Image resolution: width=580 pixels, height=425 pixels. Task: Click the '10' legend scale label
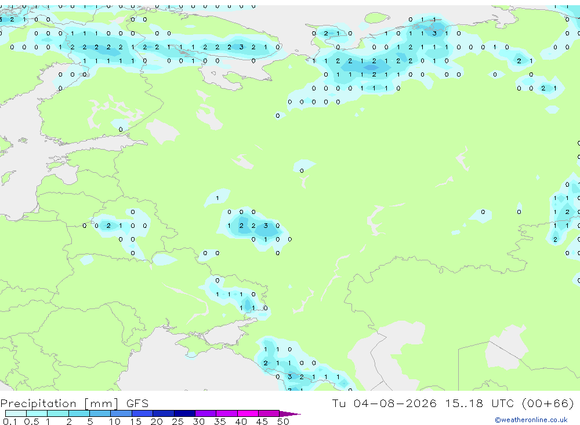click(x=115, y=422)
